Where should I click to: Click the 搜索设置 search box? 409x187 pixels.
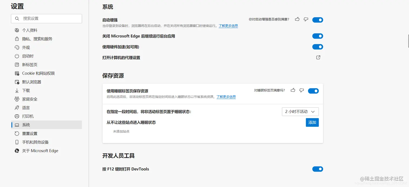tap(46, 18)
